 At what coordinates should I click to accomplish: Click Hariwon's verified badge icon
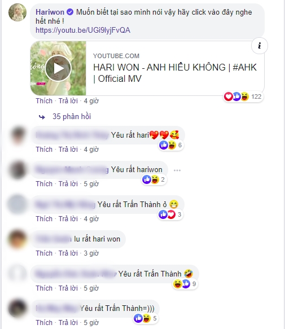click(70, 12)
